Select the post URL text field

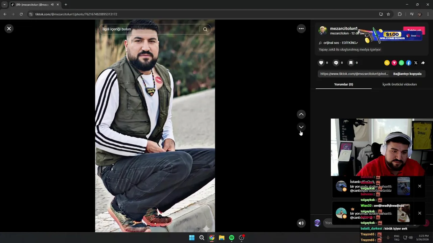(354, 74)
